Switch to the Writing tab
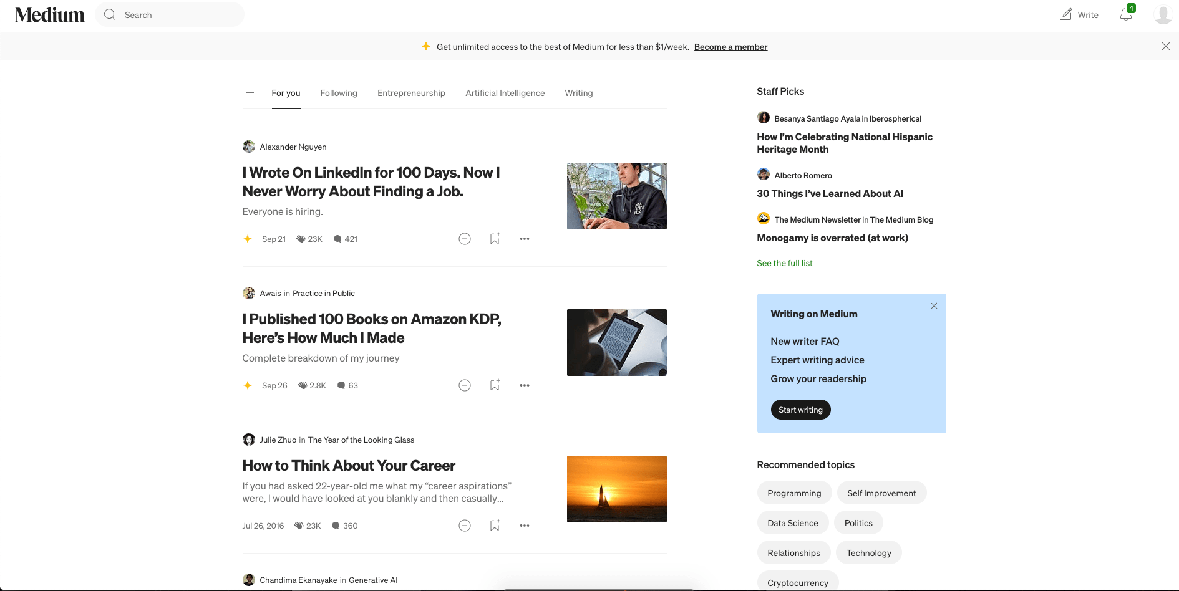Image resolution: width=1179 pixels, height=591 pixels. pyautogui.click(x=579, y=93)
